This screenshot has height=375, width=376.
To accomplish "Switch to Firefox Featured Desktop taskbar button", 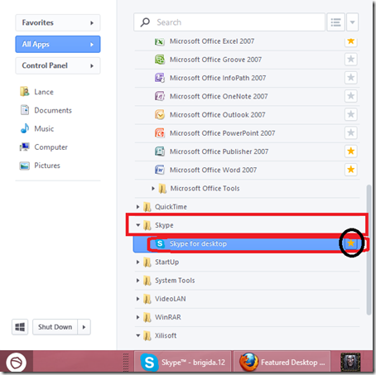I will click(x=282, y=362).
